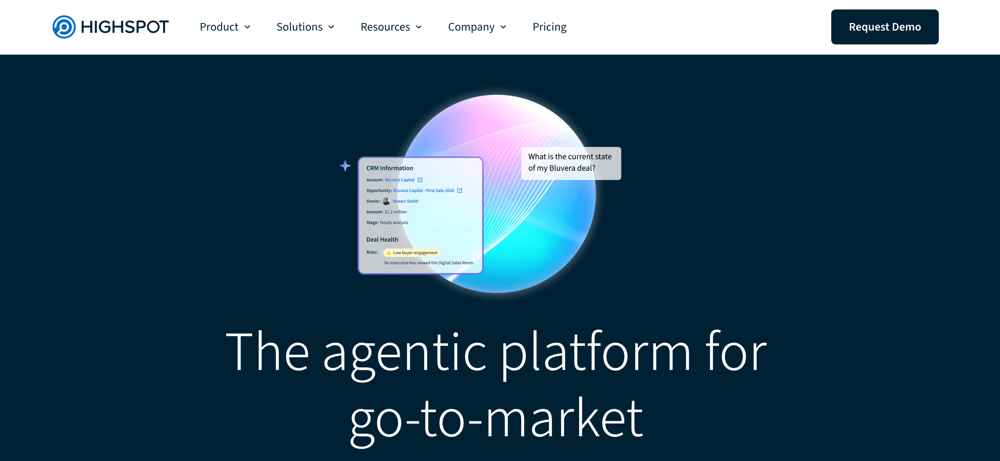Expand the Solutions menu chevron
Screen dimensions: 1000x461
331,27
